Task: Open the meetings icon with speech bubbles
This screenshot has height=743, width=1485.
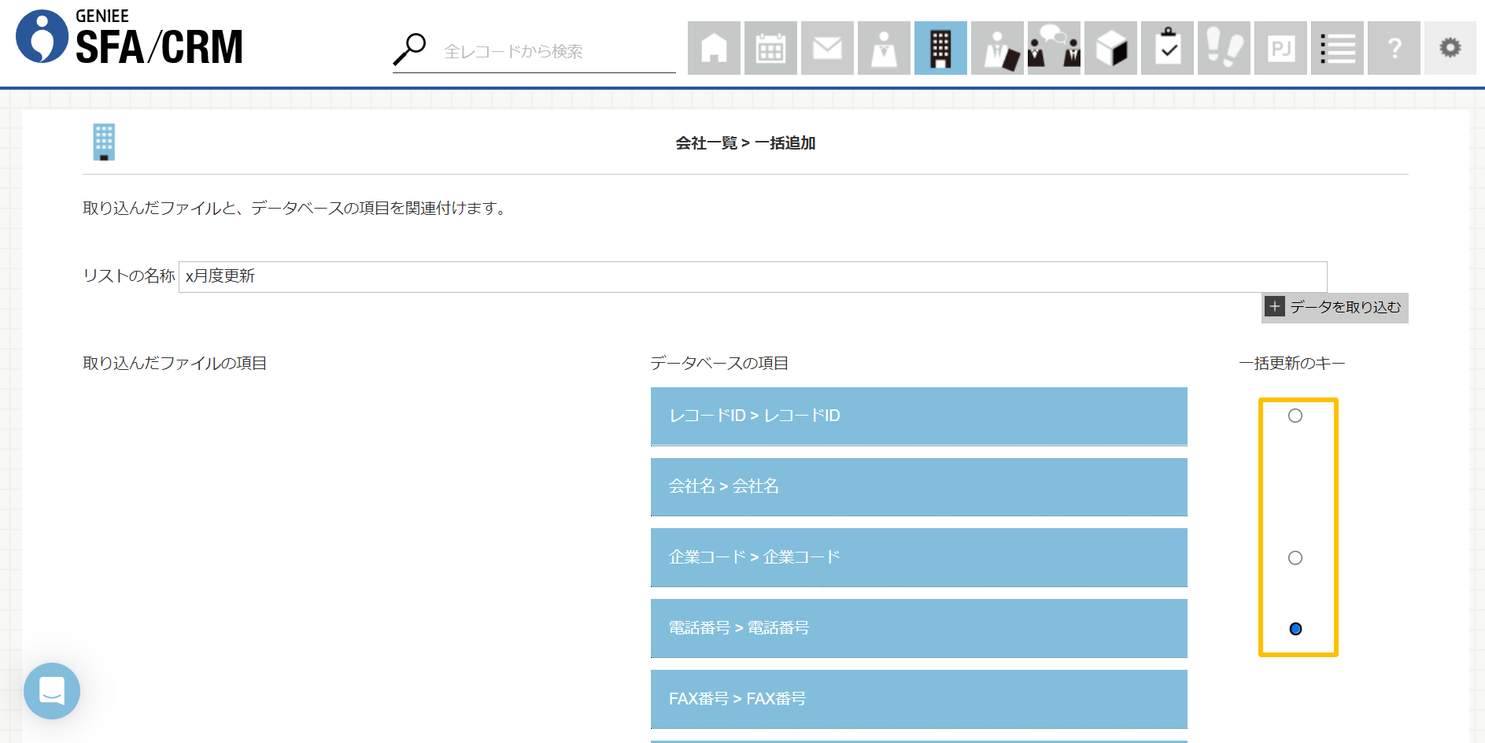Action: point(1054,49)
